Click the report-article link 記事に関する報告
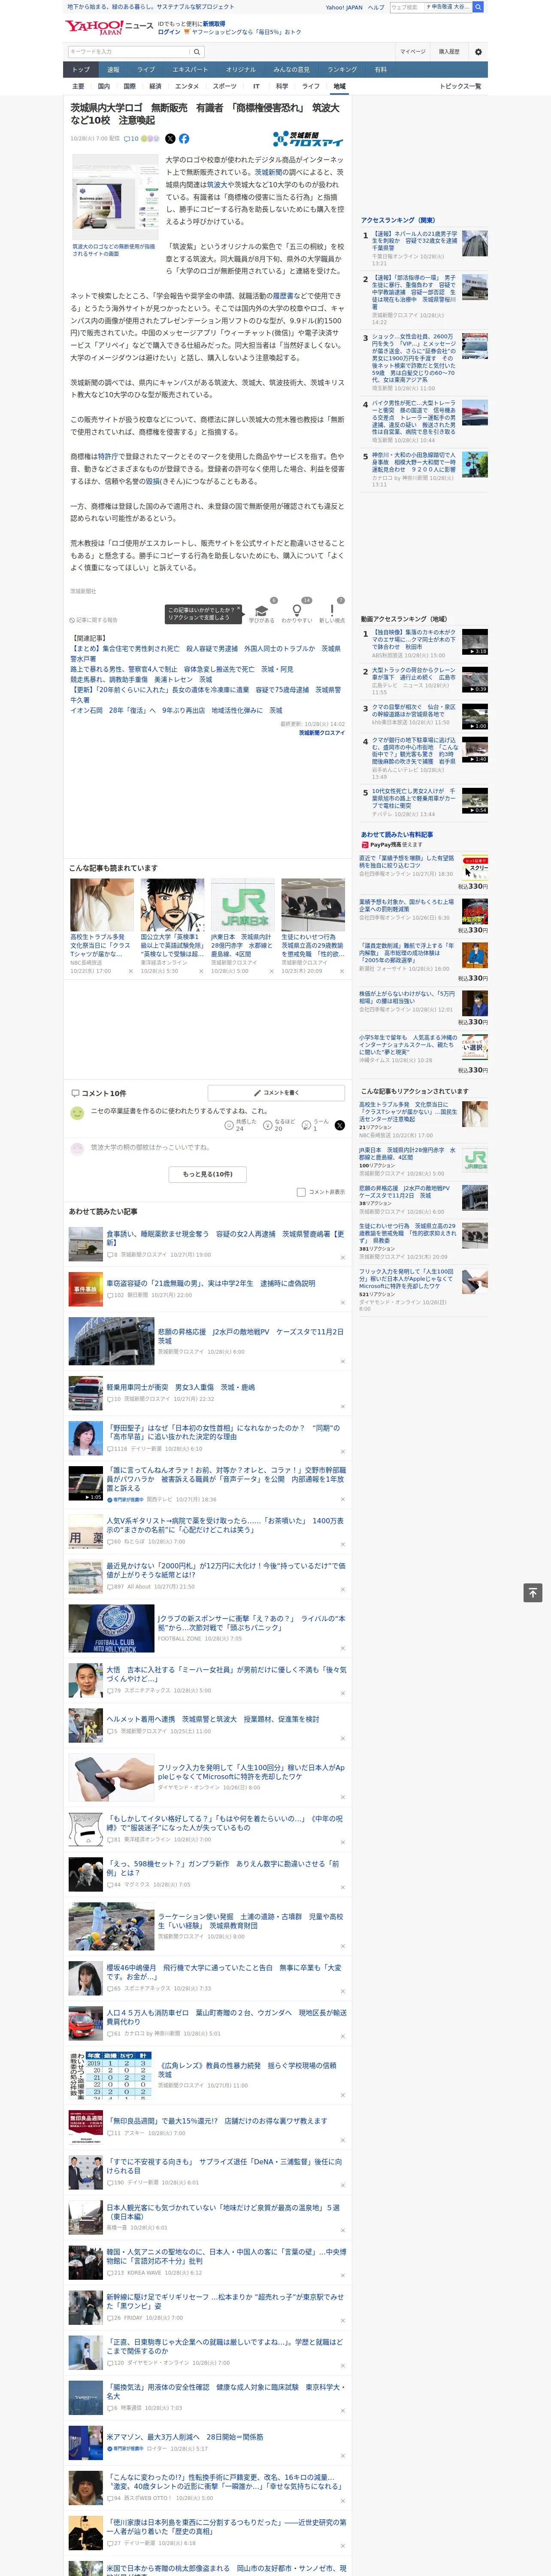 (x=94, y=620)
